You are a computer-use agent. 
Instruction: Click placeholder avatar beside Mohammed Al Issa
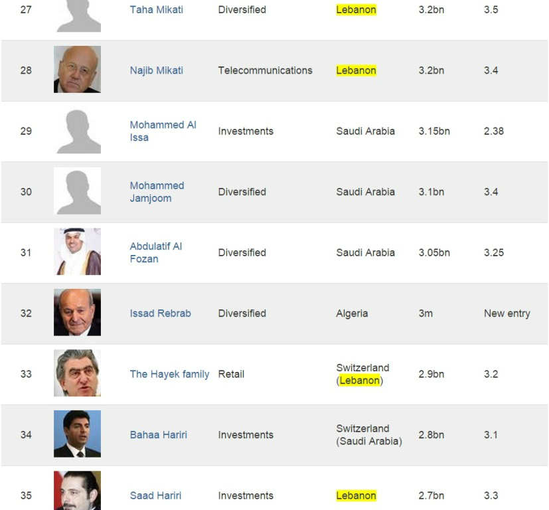click(x=77, y=131)
